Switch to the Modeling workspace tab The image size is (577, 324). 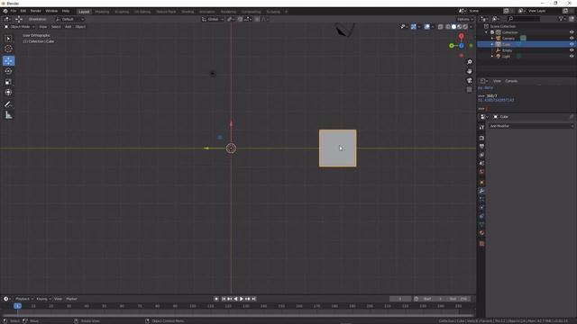102,12
